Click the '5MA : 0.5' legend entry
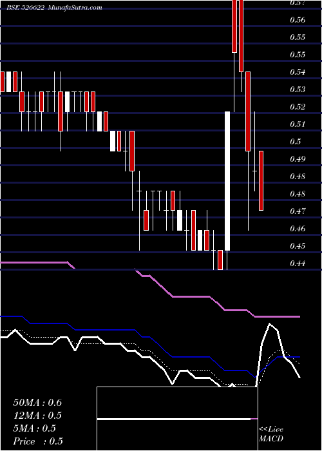The width and height of the screenshot is (322, 451). (35, 428)
